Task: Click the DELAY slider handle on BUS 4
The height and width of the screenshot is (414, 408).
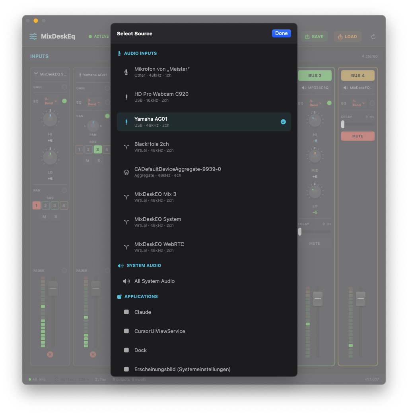Action: click(x=342, y=124)
